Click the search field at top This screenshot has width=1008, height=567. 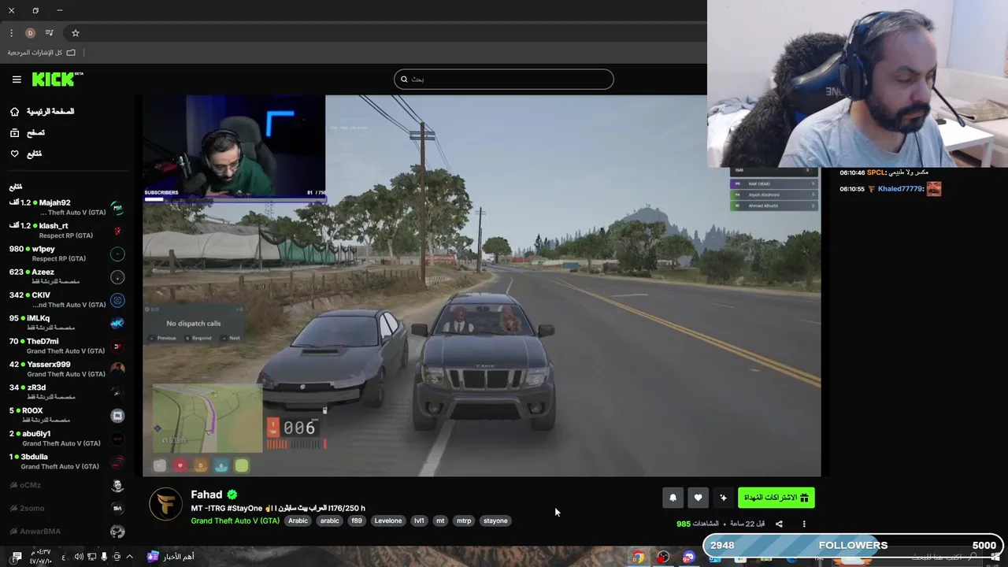pyautogui.click(x=503, y=79)
